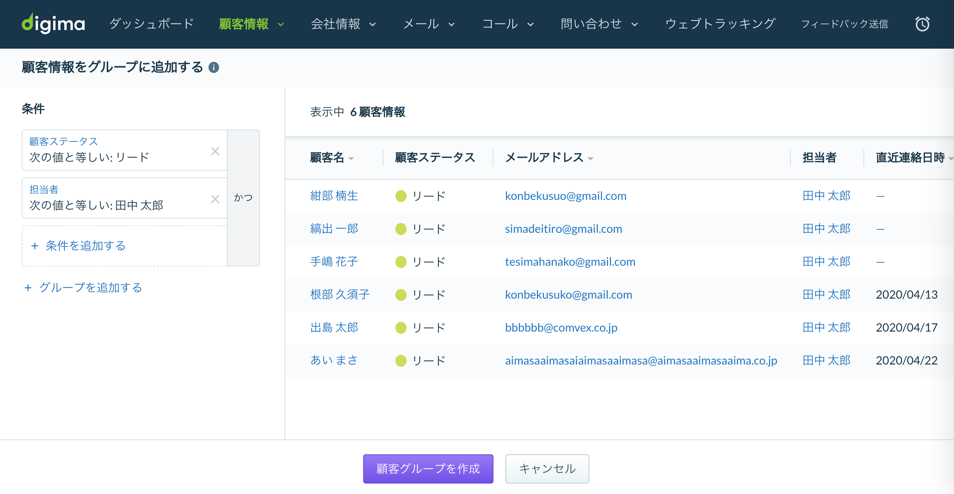Click the info icon beside page title
Viewport: 954px width, 494px height.
pos(214,67)
